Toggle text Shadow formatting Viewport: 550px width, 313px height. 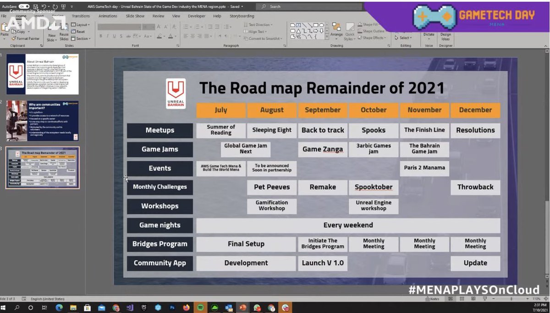coord(121,36)
